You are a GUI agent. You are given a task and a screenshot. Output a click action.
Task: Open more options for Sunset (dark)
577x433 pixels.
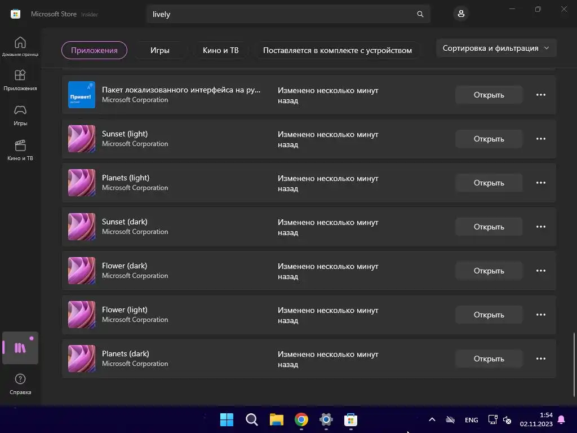tap(540, 227)
